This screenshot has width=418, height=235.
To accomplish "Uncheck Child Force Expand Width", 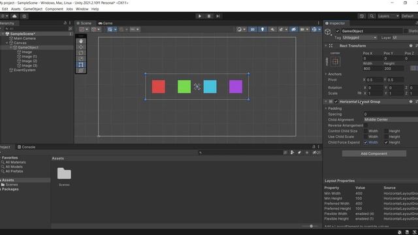I will (x=366, y=142).
